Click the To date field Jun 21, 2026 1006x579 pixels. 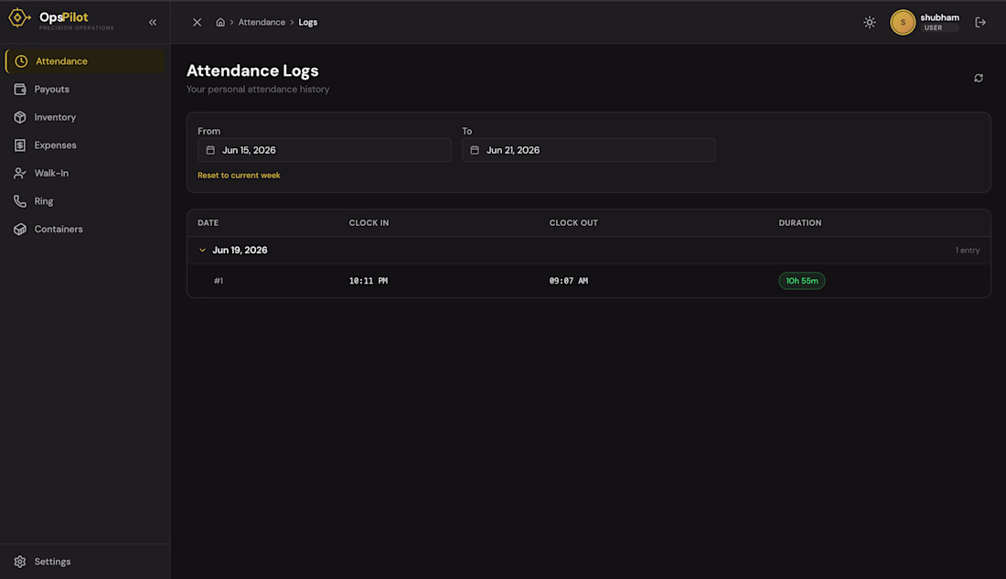coord(588,150)
